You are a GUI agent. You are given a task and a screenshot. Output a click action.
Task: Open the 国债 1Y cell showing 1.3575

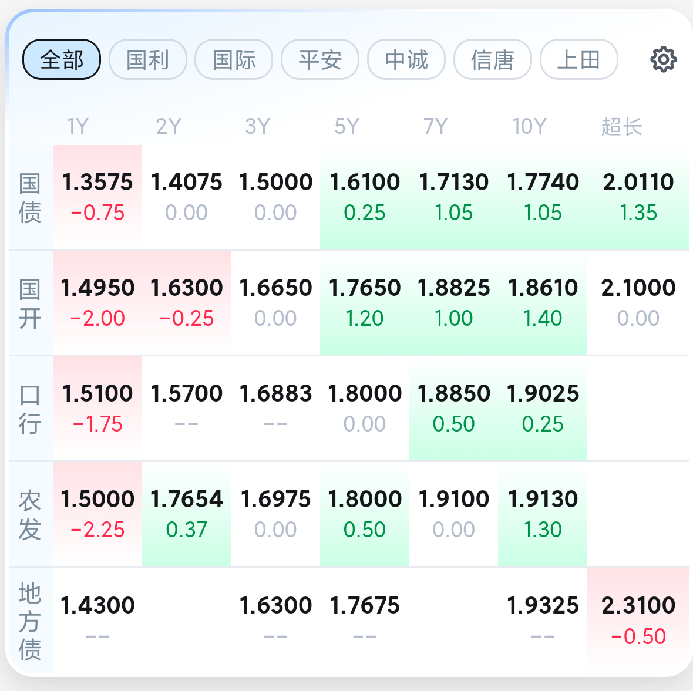point(97,197)
